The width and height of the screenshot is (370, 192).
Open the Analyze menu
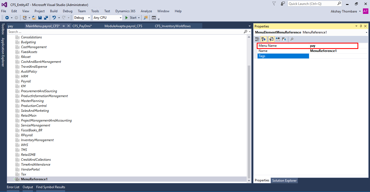146,11
